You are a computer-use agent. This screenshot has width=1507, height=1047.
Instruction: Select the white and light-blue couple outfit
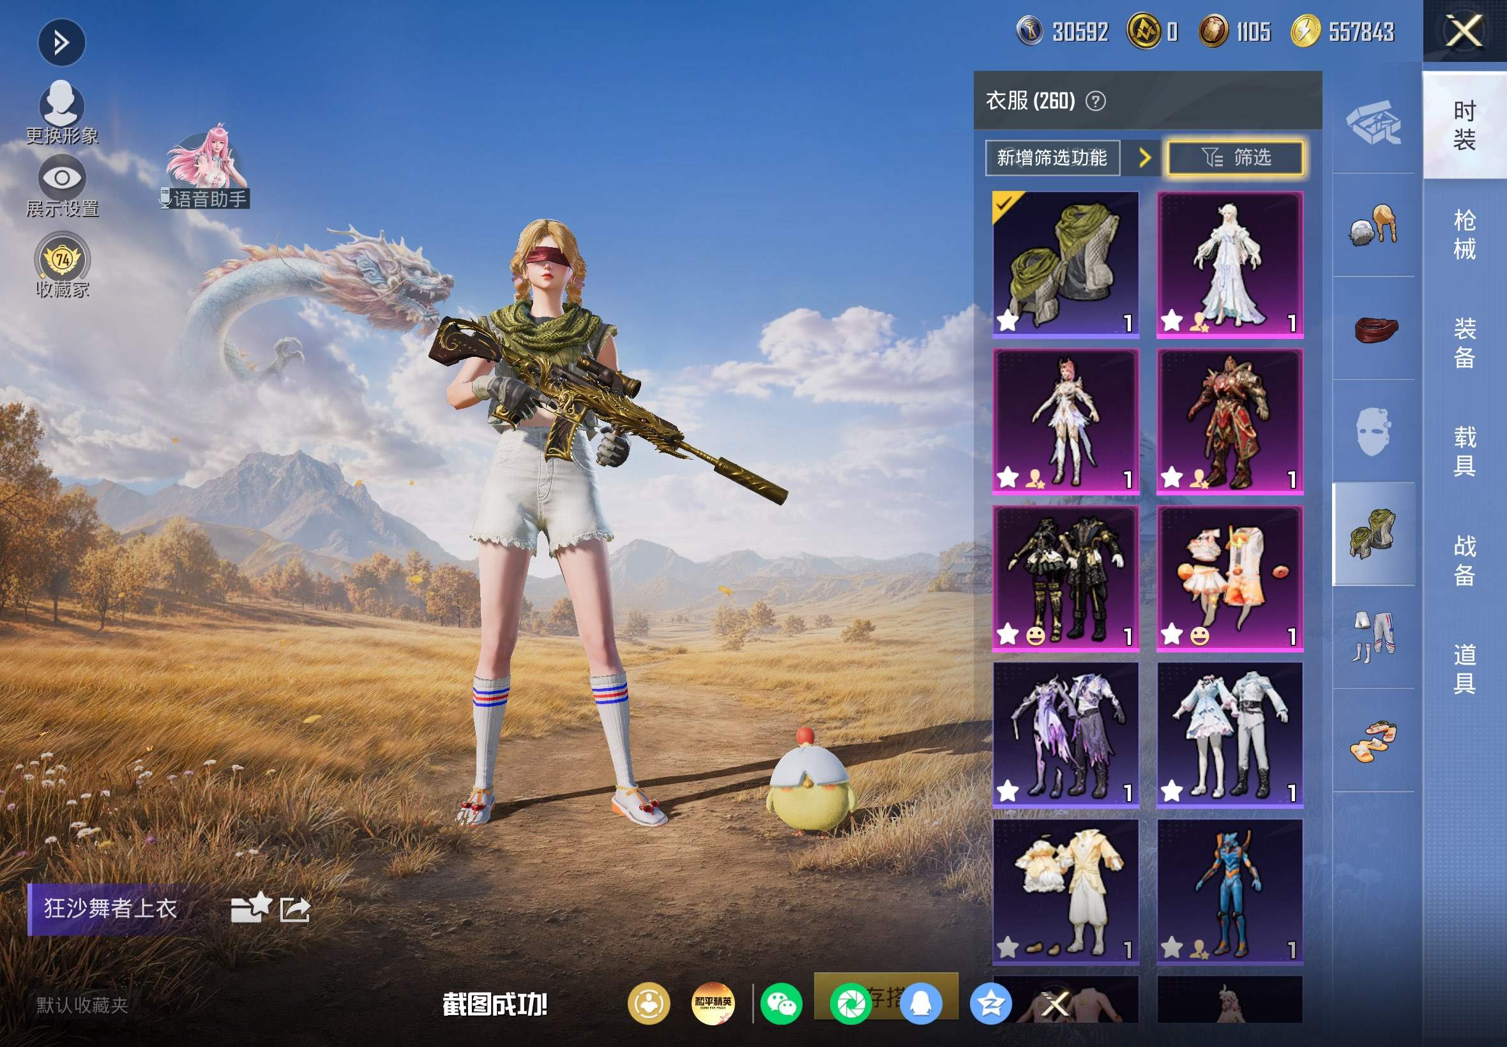click(x=1229, y=735)
